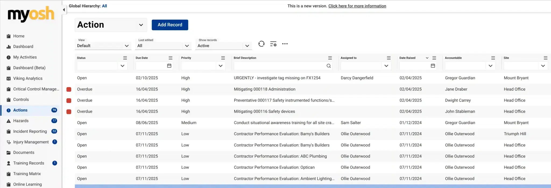Open Accountable column menu icon
Viewport: 551px width, 188px height.
(493, 58)
